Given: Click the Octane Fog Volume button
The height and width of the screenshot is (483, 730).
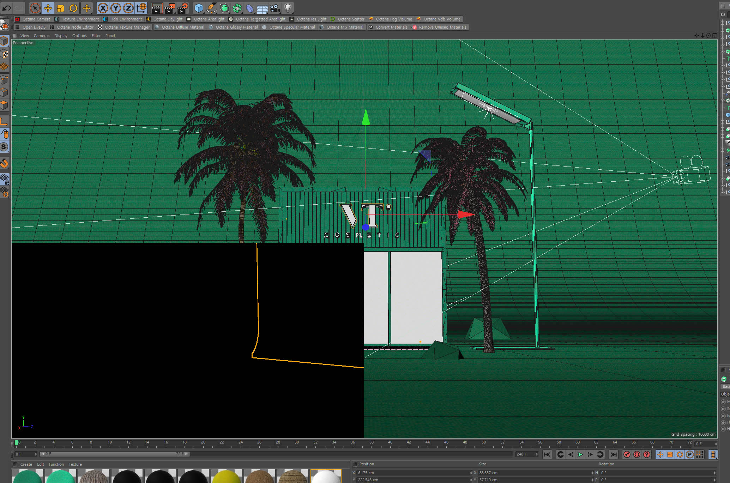Looking at the screenshot, I should [x=391, y=19].
